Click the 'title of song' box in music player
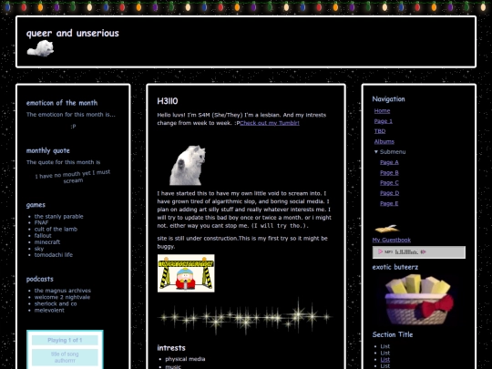This screenshot has width=492, height=369. click(x=65, y=357)
